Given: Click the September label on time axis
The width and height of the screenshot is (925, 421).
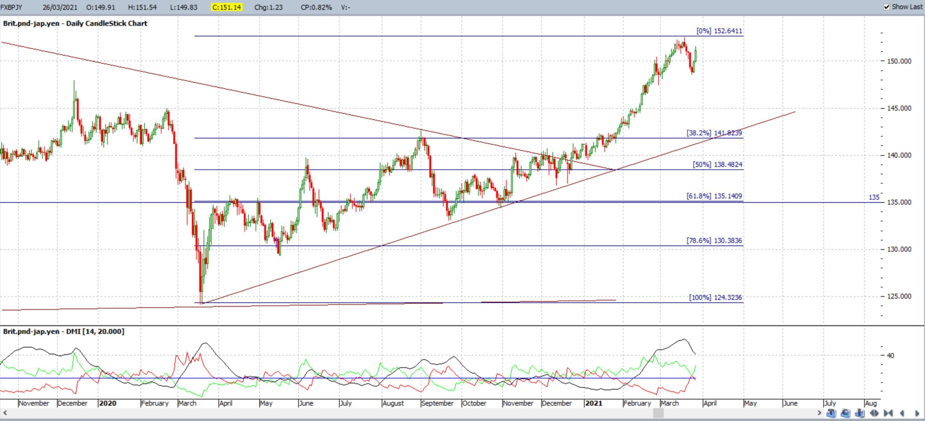Looking at the screenshot, I should 437,403.
